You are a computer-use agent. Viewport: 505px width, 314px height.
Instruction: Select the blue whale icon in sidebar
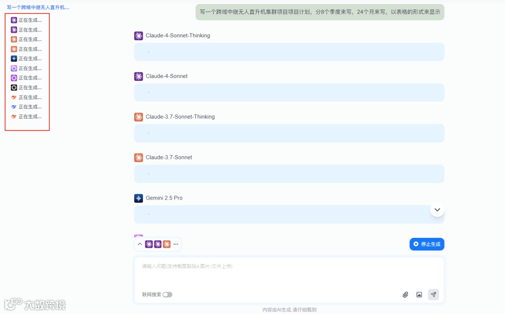[14, 107]
